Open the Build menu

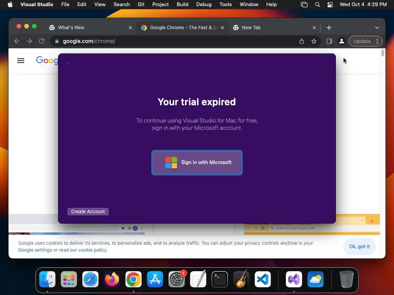point(182,5)
